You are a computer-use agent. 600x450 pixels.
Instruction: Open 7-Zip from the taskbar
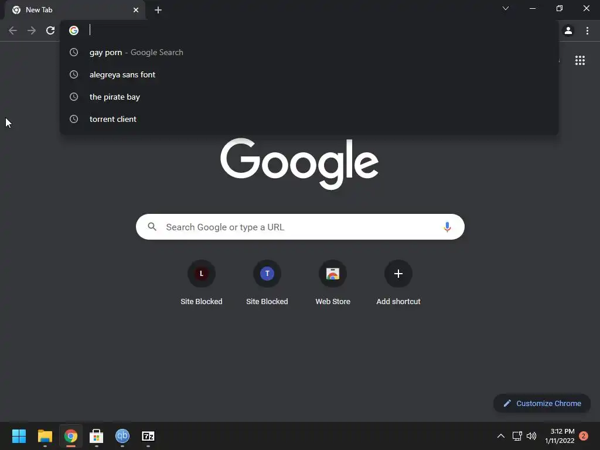click(x=148, y=436)
